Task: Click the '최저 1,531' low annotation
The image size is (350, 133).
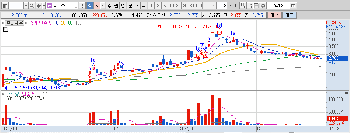Action: pos(35,88)
